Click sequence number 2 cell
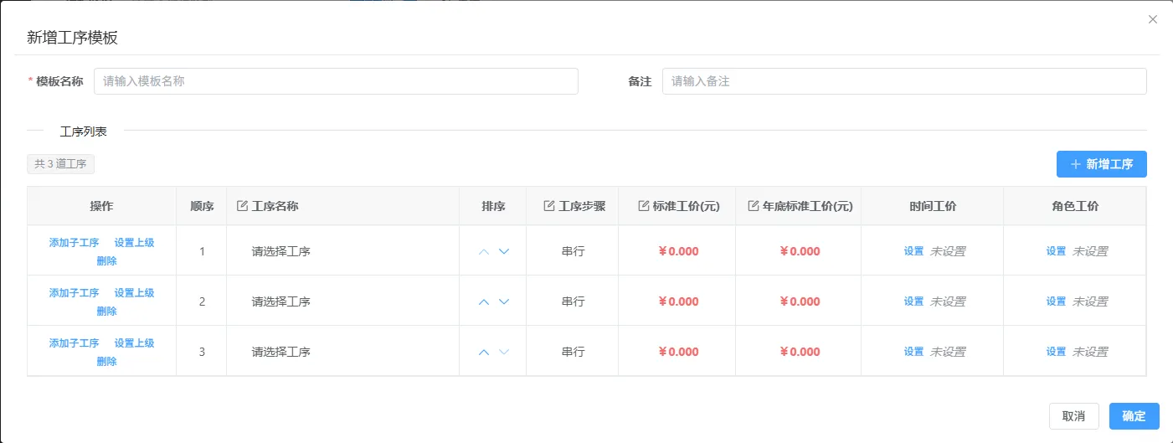This screenshot has width=1173, height=443. (x=202, y=301)
